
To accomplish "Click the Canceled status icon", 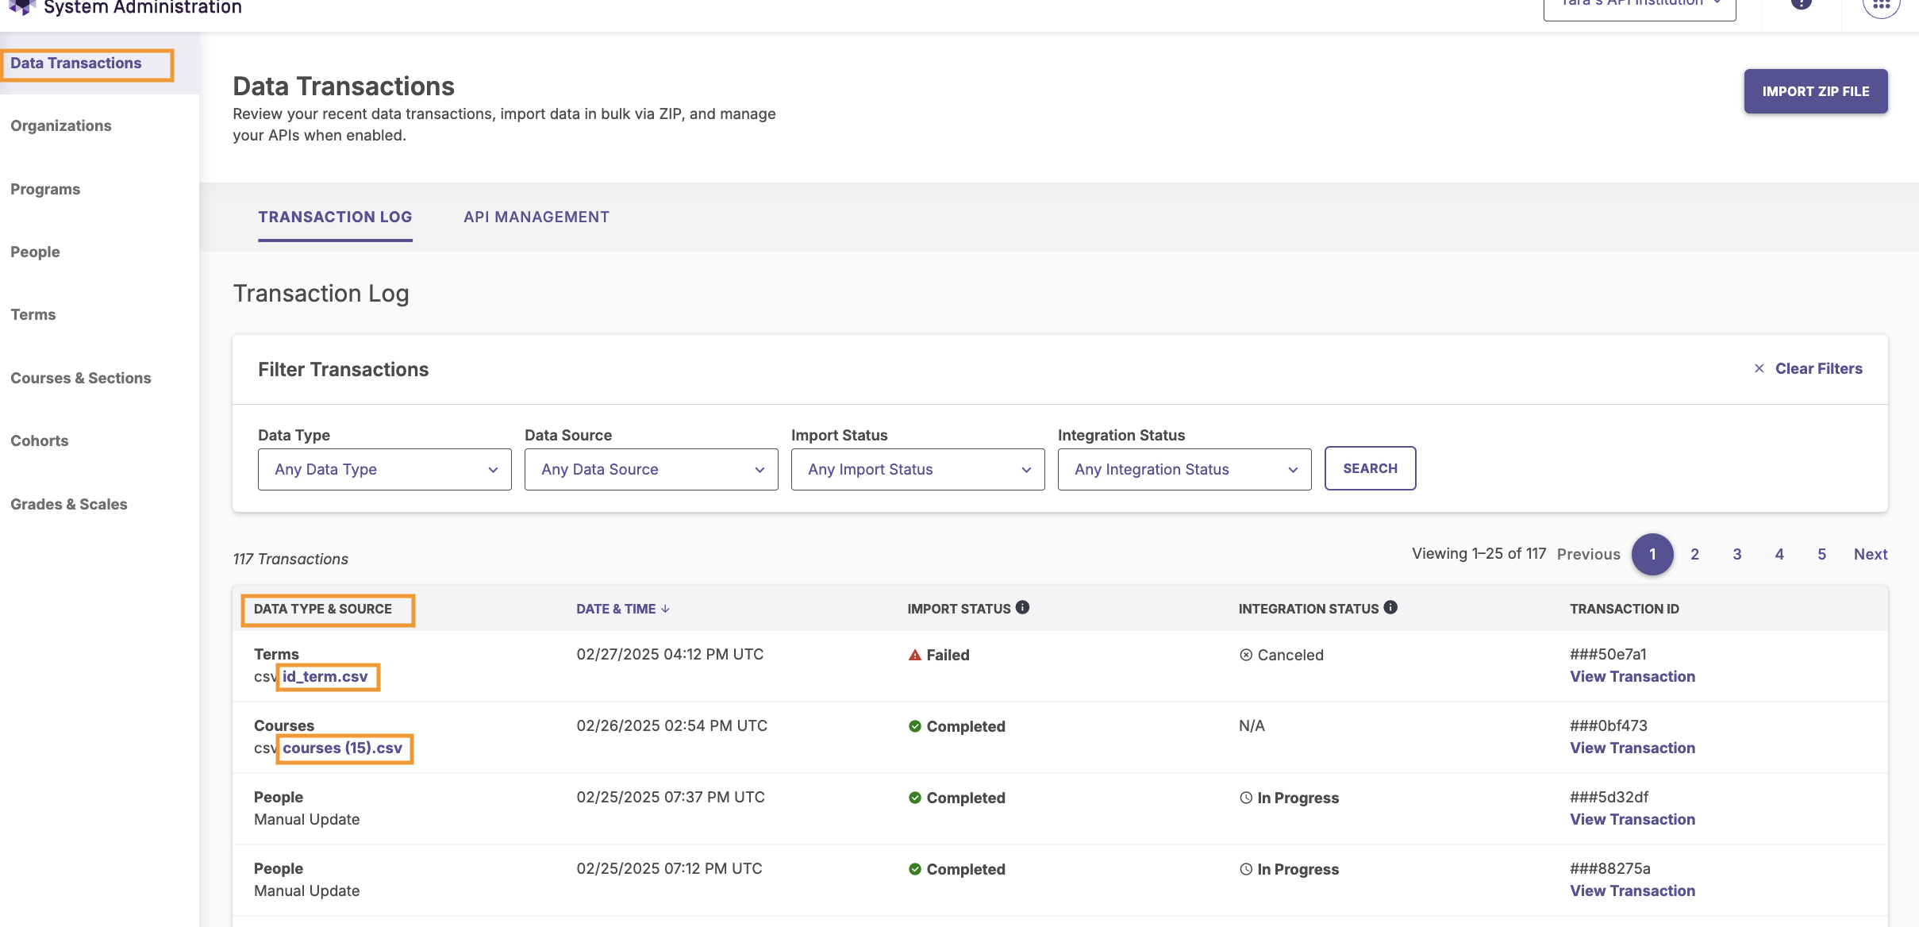I will (1246, 655).
